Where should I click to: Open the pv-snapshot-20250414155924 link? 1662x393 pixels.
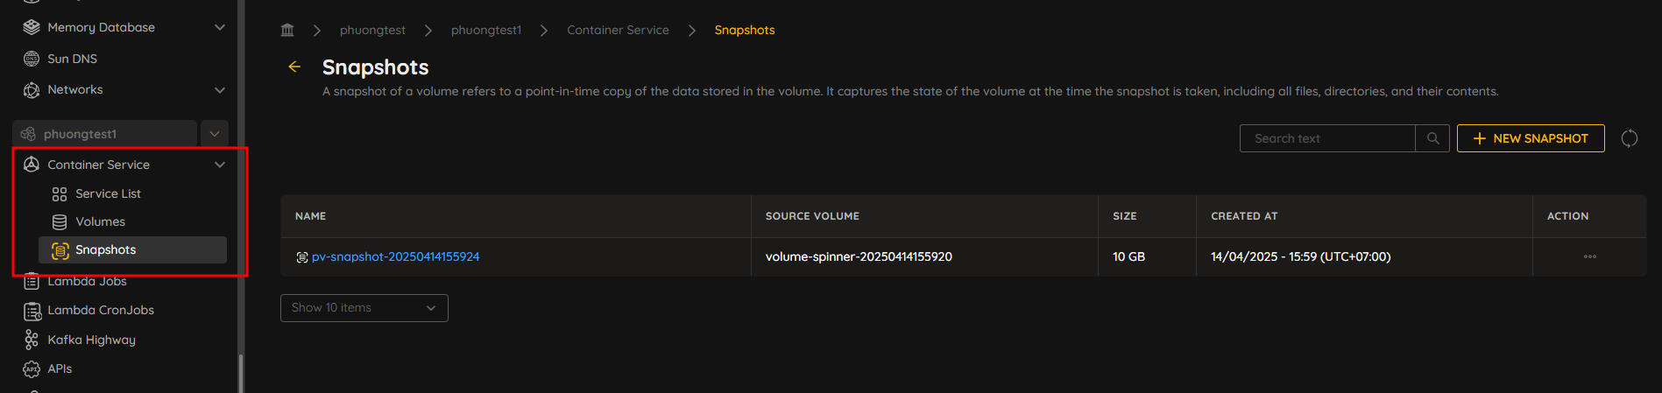coord(395,256)
